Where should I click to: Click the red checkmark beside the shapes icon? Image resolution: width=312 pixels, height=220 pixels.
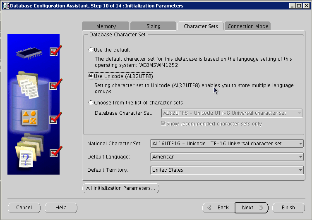(x=55, y=118)
